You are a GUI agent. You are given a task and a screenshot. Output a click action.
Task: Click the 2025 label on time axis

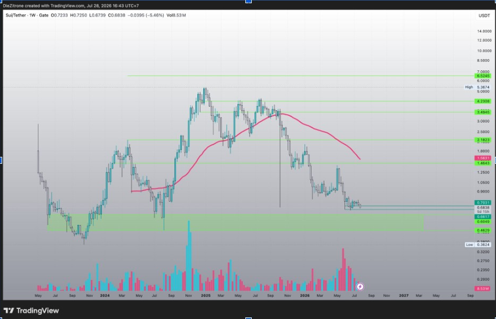tap(206, 296)
